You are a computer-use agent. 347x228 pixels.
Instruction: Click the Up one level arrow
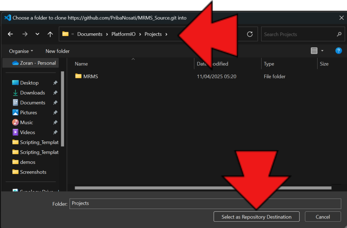50,34
